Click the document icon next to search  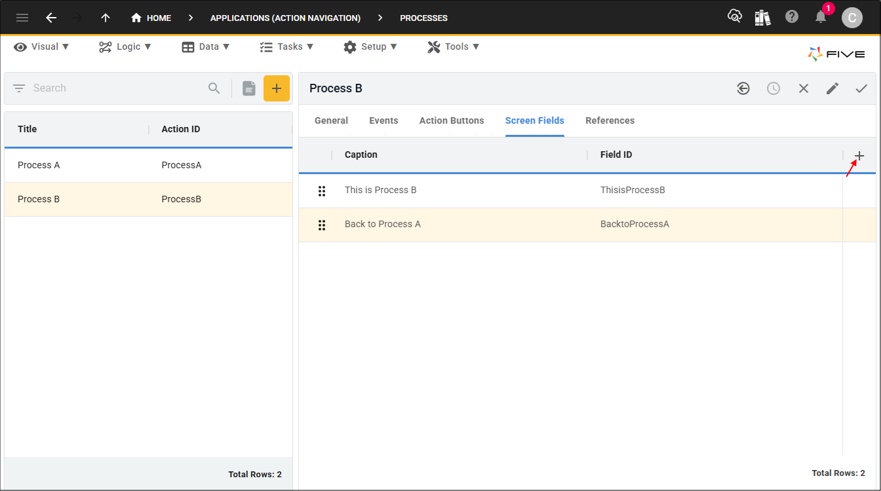(x=249, y=88)
